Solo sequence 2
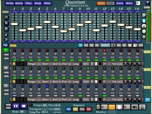The image size is (152, 114). pyautogui.click(x=6, y=76)
